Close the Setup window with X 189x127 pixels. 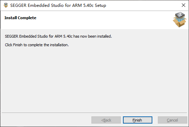tap(184, 5)
